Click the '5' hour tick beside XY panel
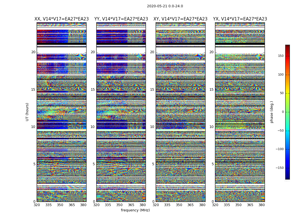 tap(153, 164)
